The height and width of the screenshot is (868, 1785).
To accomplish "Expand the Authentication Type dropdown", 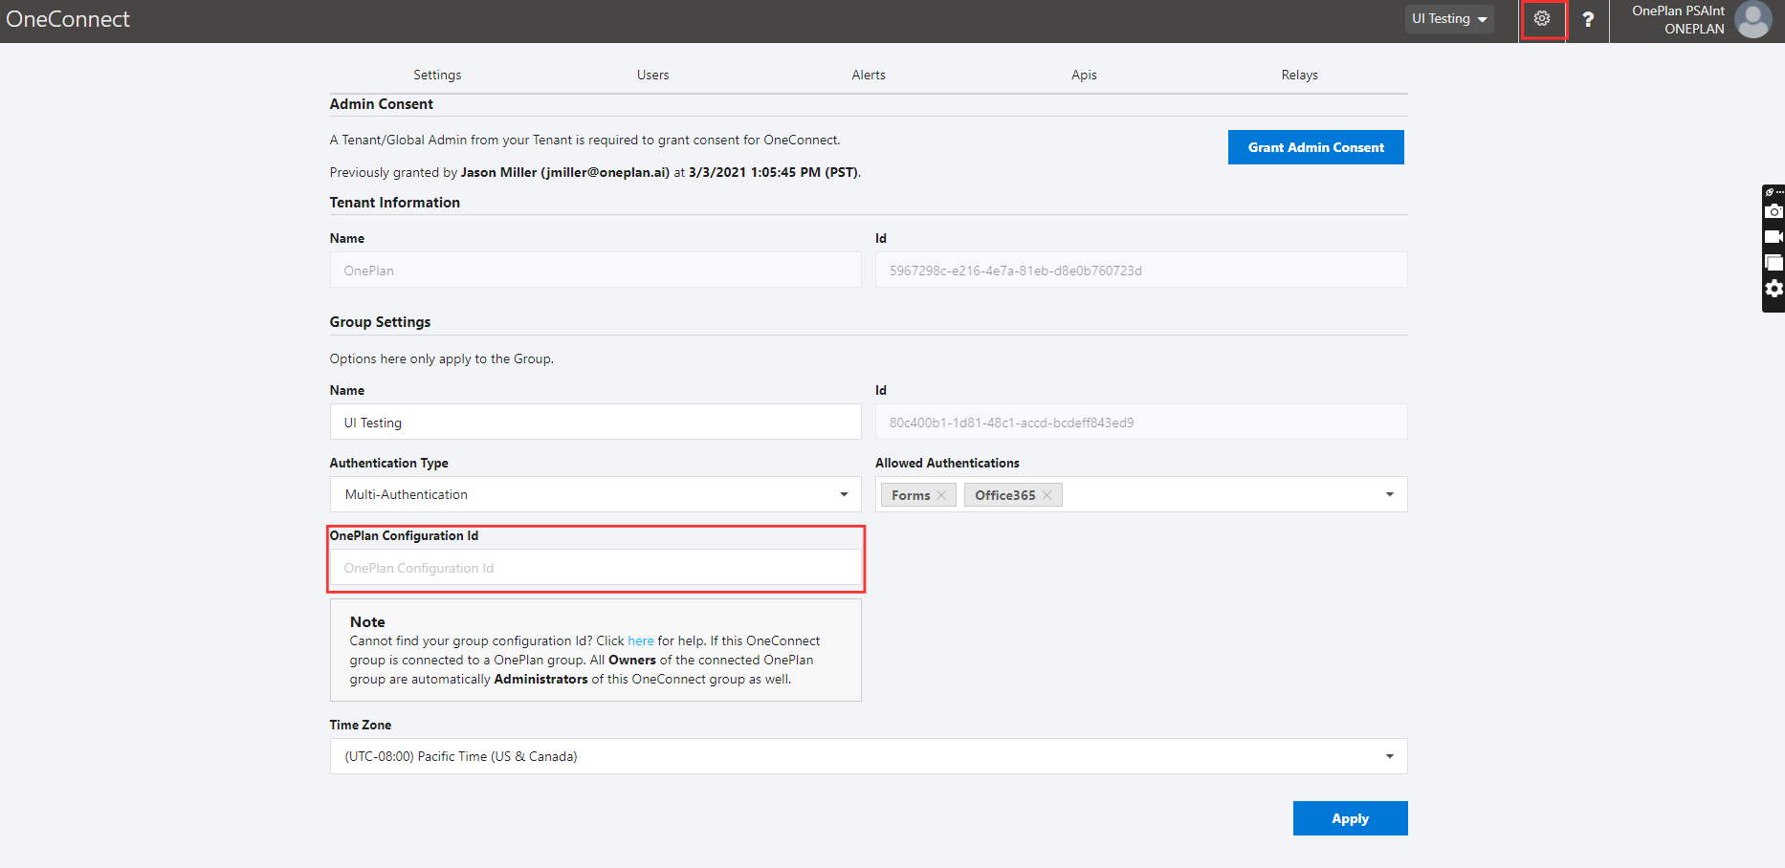I will (x=843, y=494).
